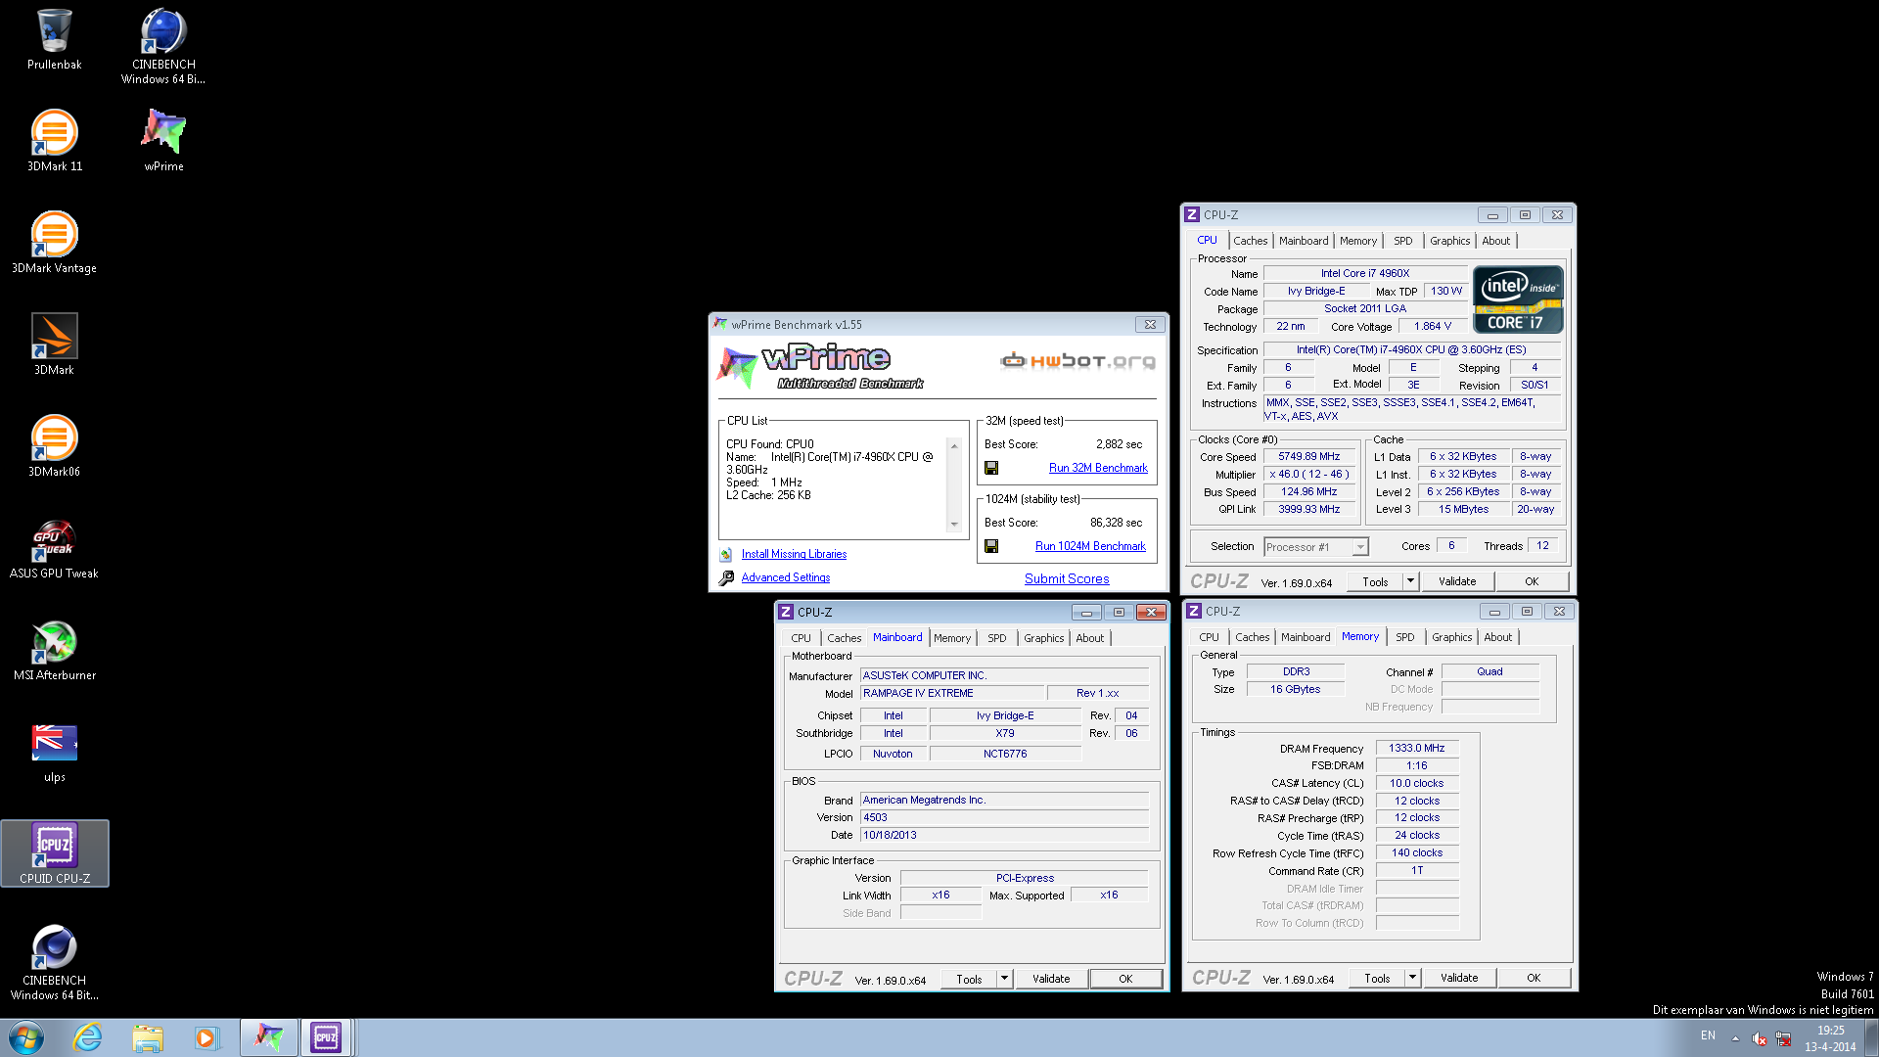
Task: Click the DRAM Frequency value 1333.0 MHz
Action: (1416, 749)
